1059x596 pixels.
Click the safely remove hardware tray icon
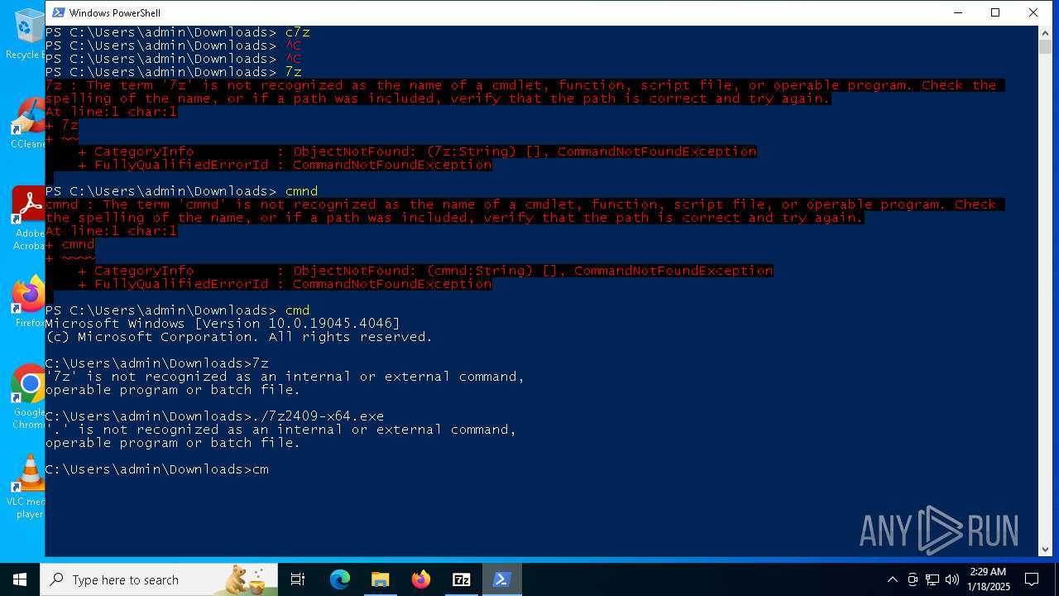(x=913, y=579)
